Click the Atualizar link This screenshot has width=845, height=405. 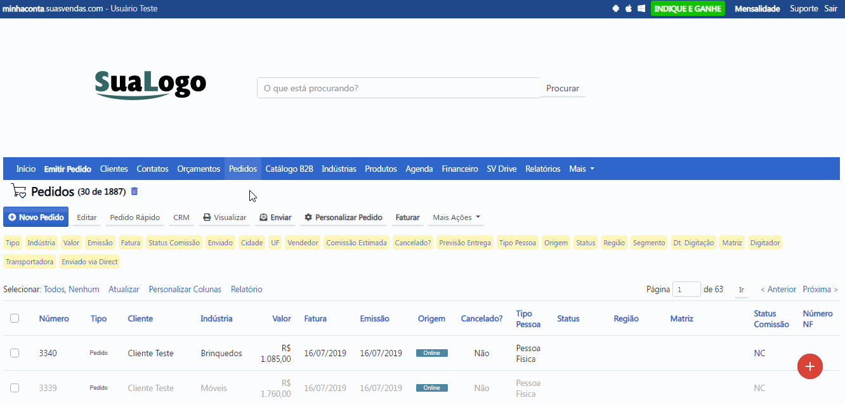(x=124, y=289)
